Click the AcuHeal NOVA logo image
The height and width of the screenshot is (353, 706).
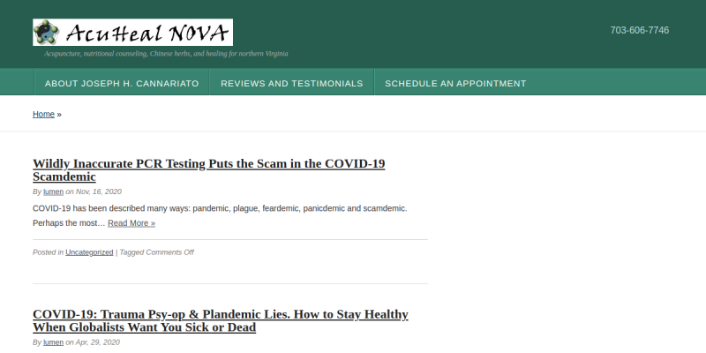(x=133, y=33)
